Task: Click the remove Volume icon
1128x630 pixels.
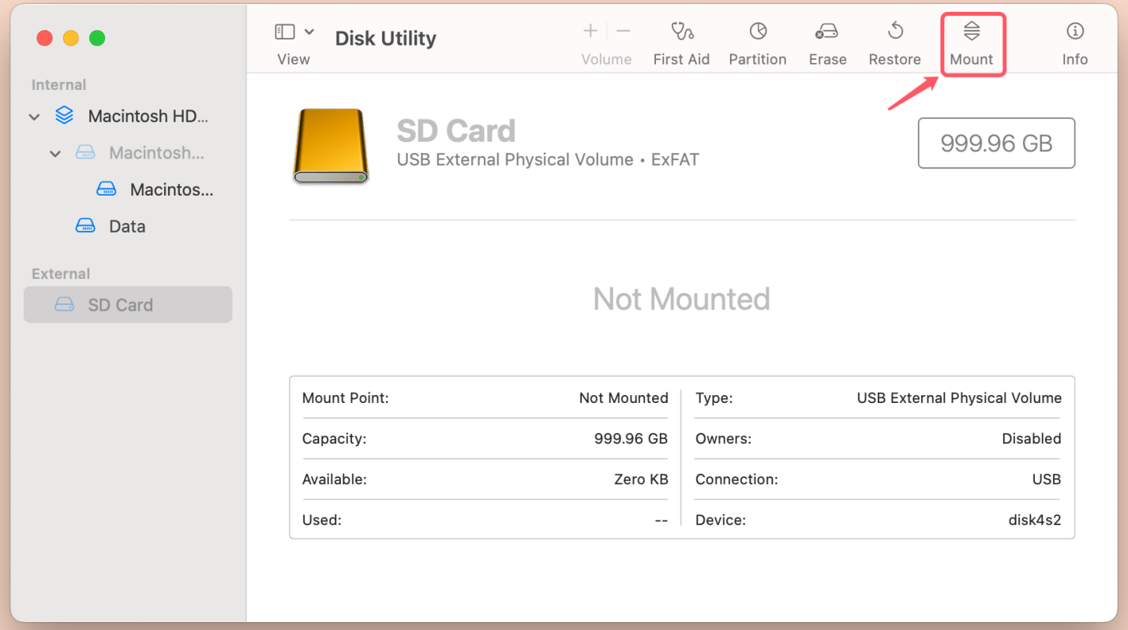Action: pyautogui.click(x=623, y=30)
